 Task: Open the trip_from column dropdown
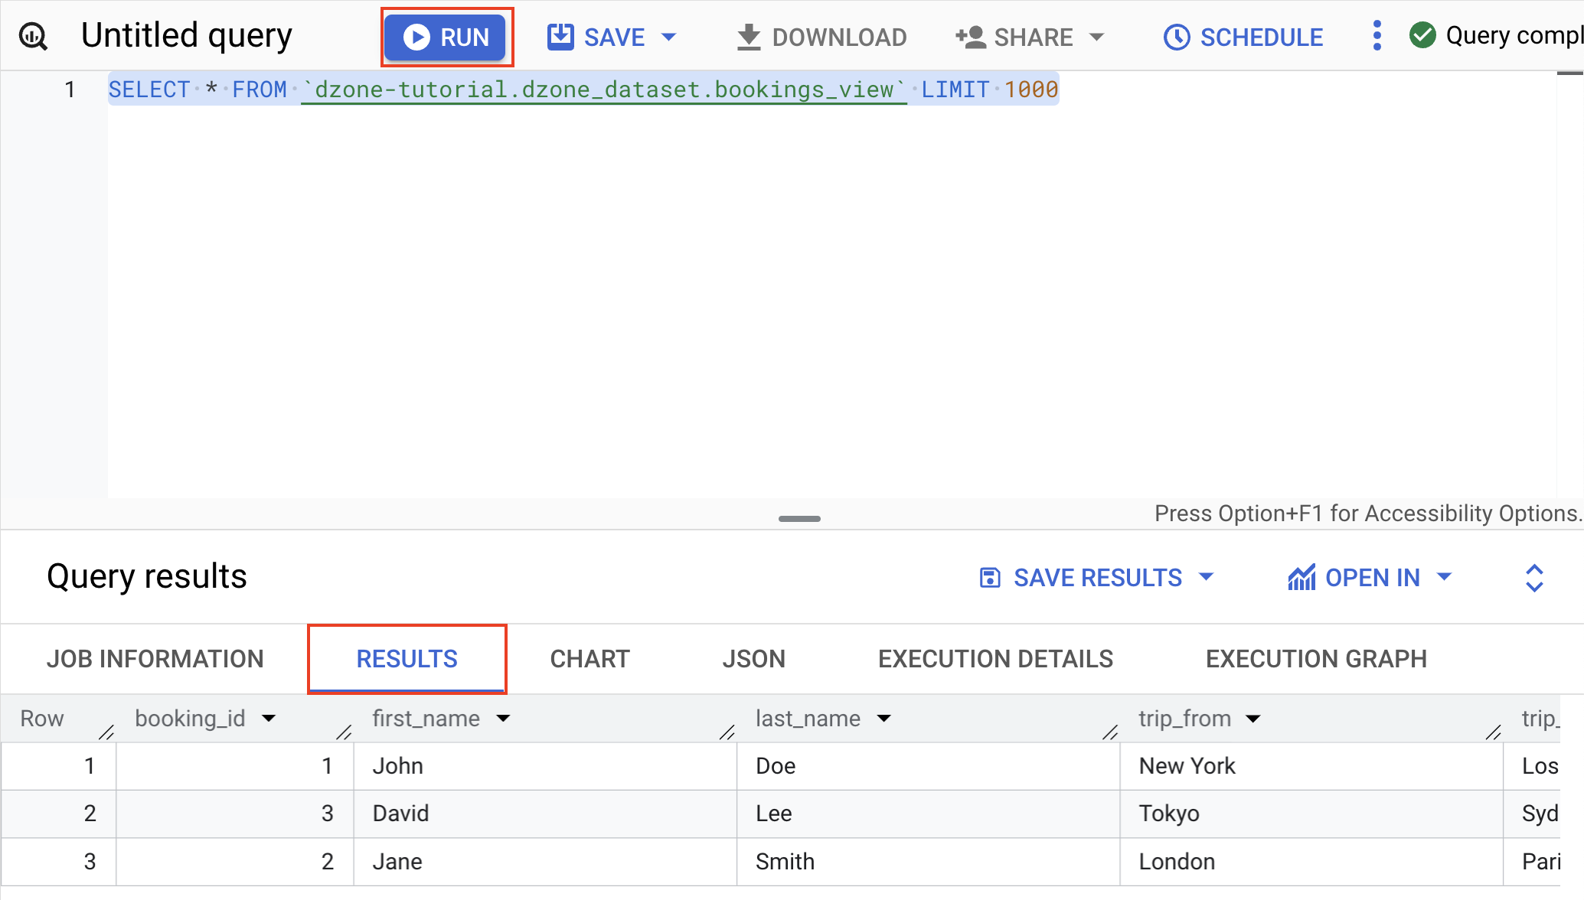(x=1253, y=718)
